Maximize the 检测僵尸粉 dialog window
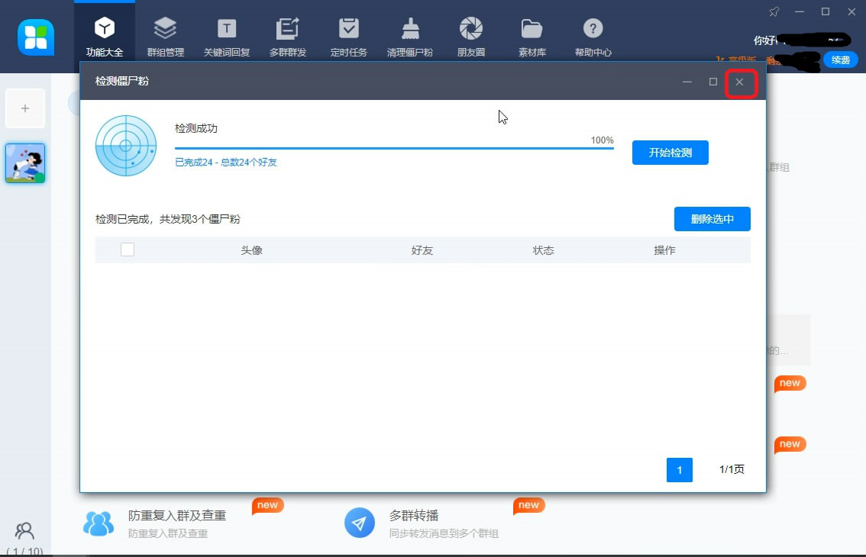 click(x=713, y=82)
